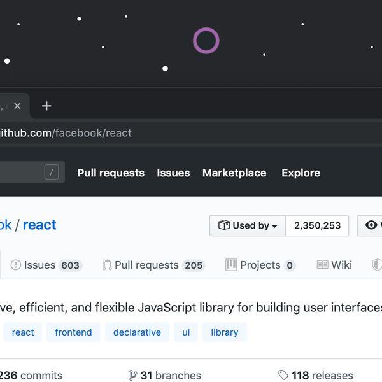Open the Explore page
The image size is (382, 382).
pyautogui.click(x=301, y=173)
